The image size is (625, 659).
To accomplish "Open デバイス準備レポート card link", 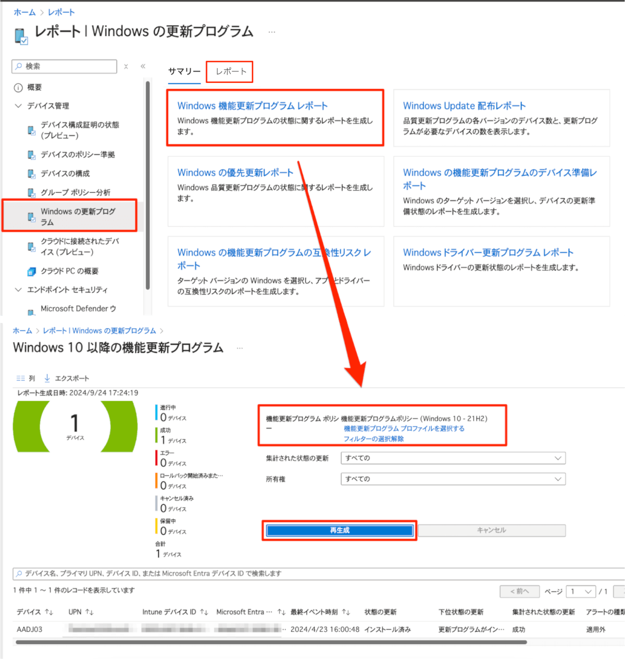I will (x=500, y=179).
